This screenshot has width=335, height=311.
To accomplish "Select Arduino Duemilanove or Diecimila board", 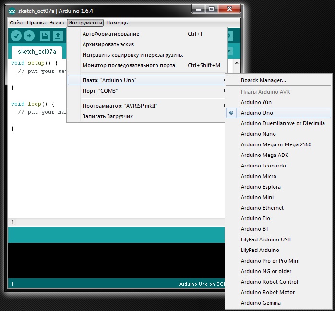I will [278, 123].
